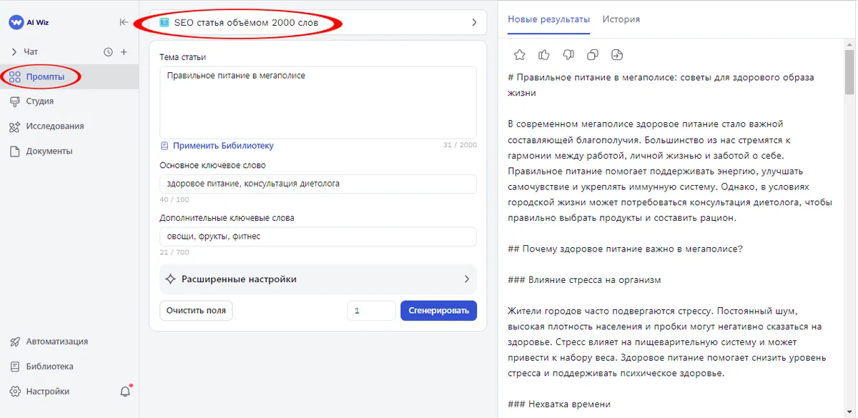Expand the Расширенные настройки panel
This screenshot has width=858, height=418.
(468, 279)
